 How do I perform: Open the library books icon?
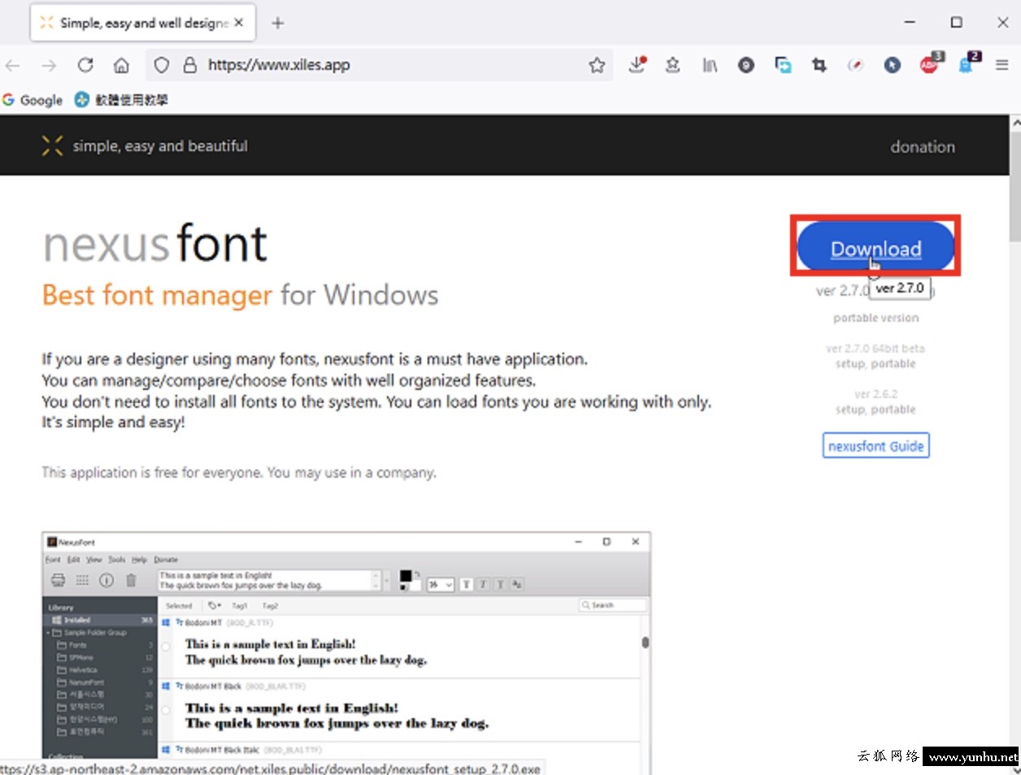pyautogui.click(x=710, y=65)
